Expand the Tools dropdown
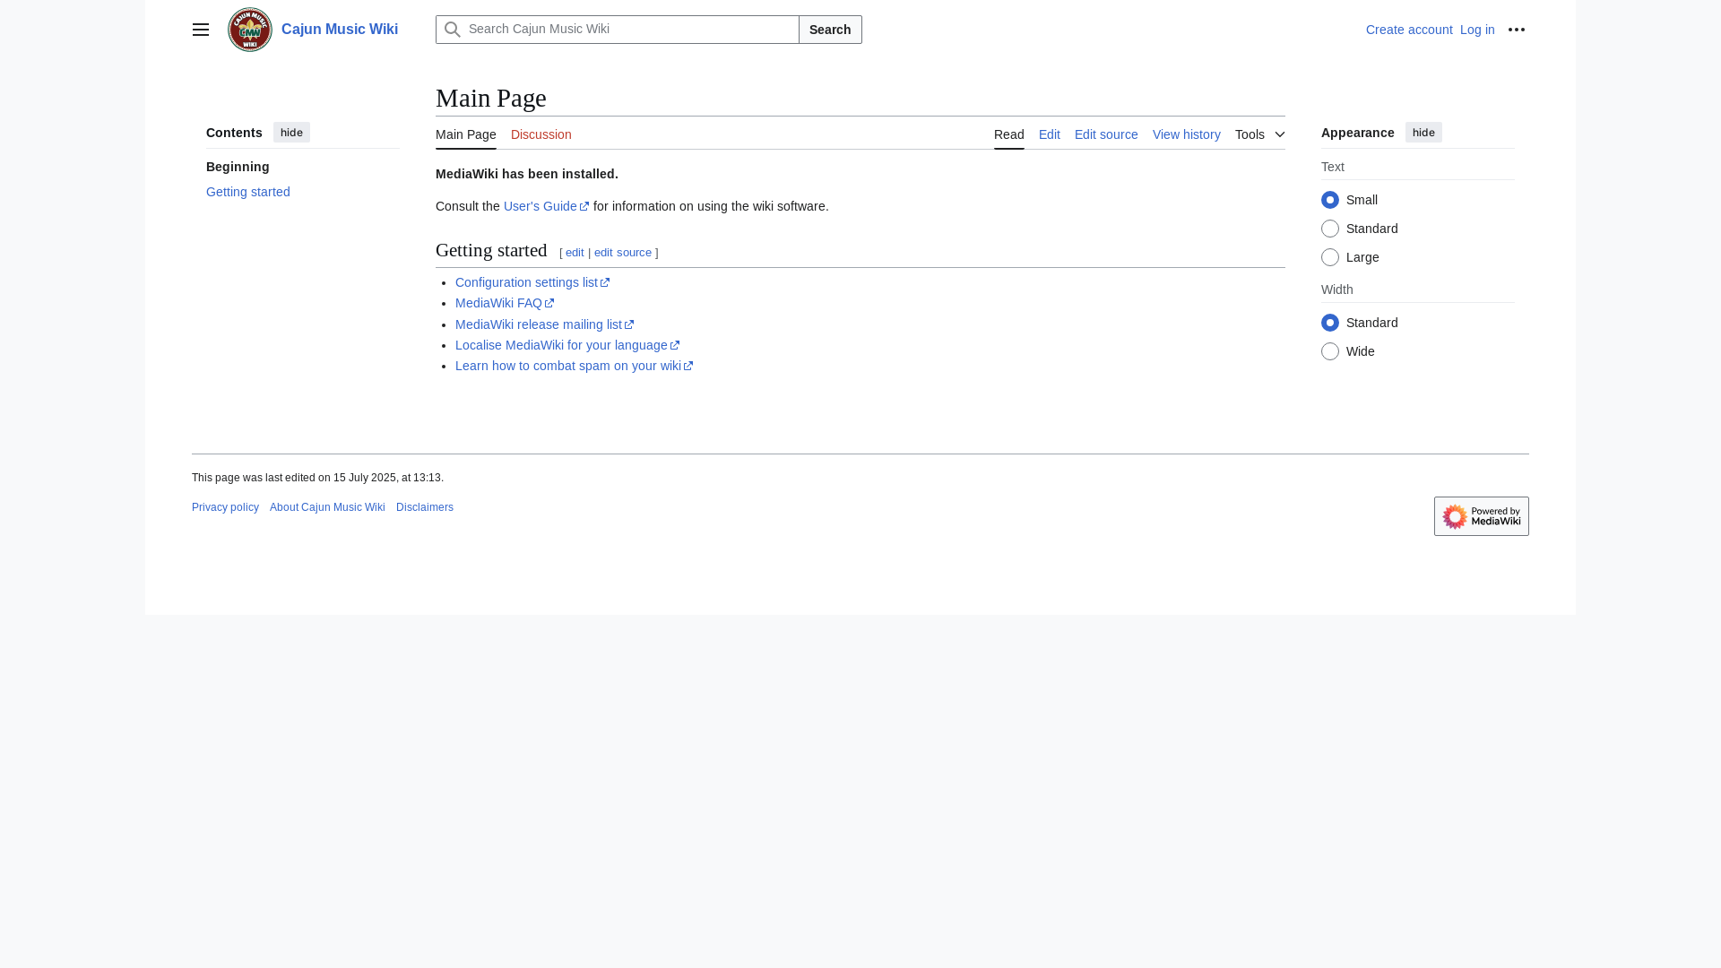 [1259, 134]
